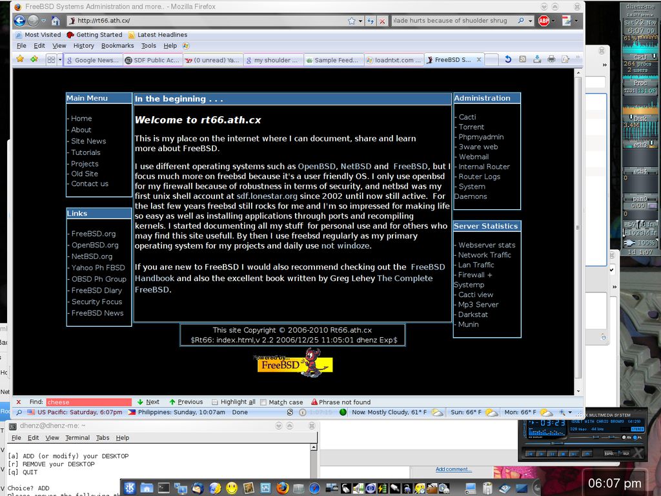Screen dimensions: 661x496
Task: Follow the FreeBSD.org link
Action: click(94, 234)
